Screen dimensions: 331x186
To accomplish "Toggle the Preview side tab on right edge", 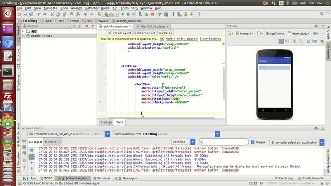I will (328, 52).
